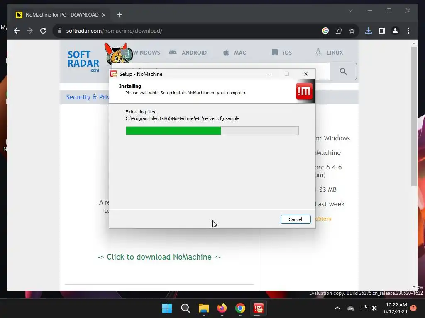Open a new Chrome tab
The image size is (425, 318).
[x=120, y=15]
